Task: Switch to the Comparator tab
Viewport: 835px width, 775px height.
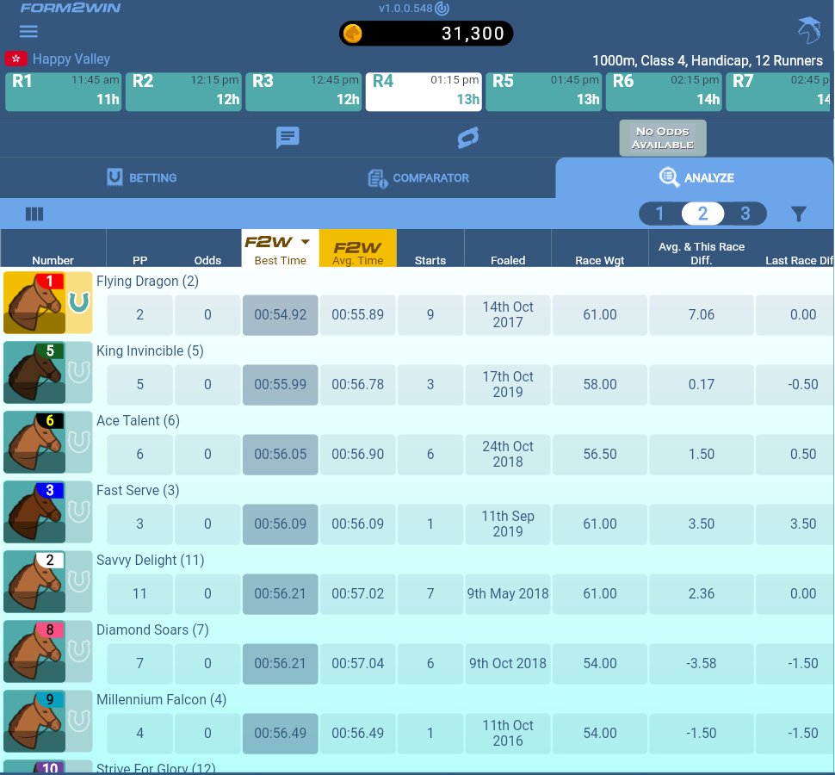Action: point(418,178)
